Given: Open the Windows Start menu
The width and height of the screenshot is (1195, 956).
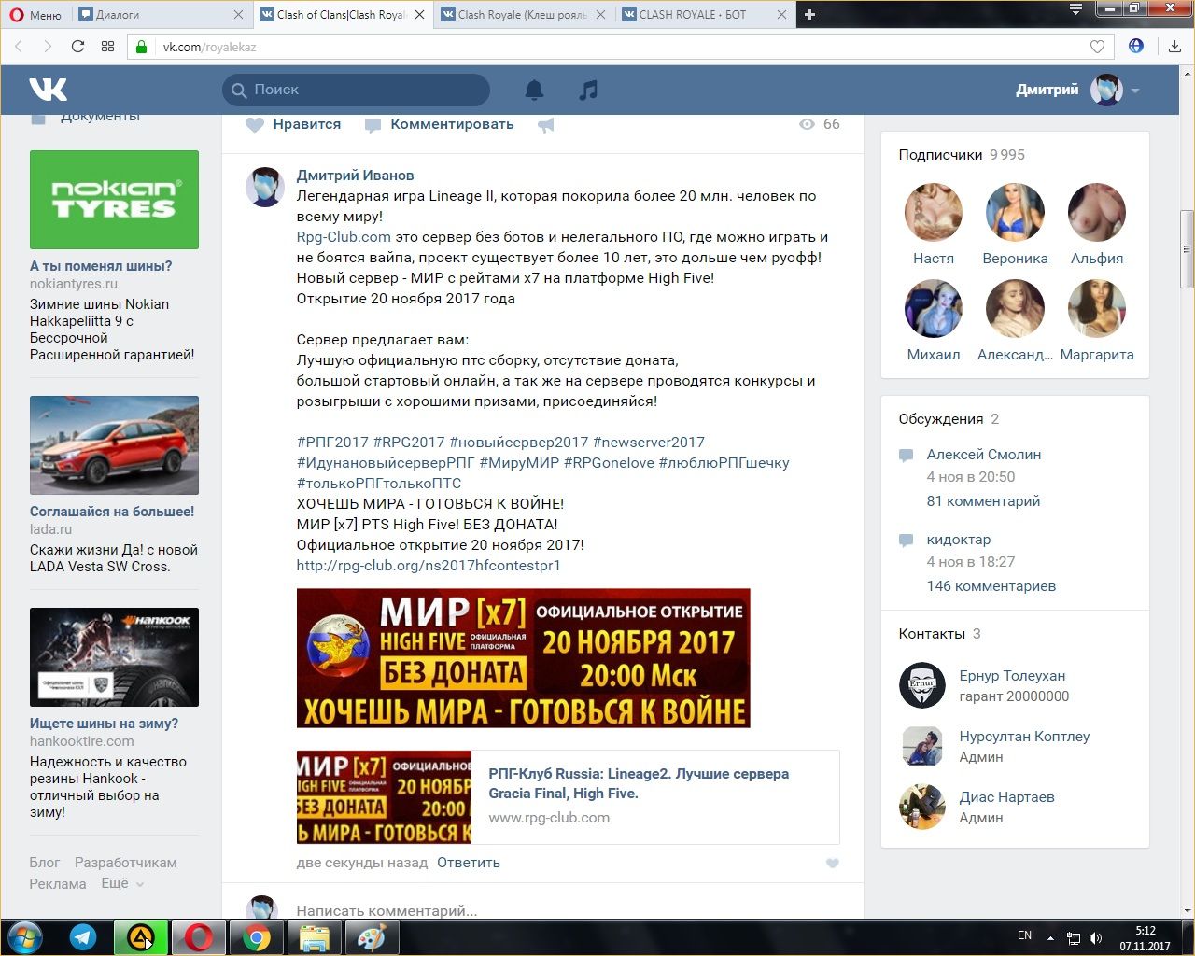Looking at the screenshot, I should point(25,937).
